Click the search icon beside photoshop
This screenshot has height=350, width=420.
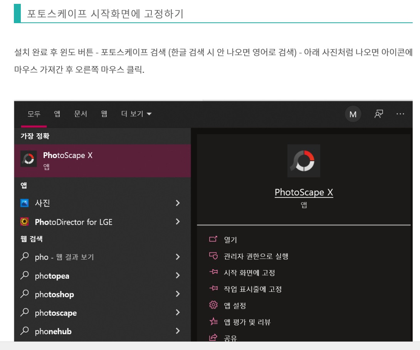24,294
